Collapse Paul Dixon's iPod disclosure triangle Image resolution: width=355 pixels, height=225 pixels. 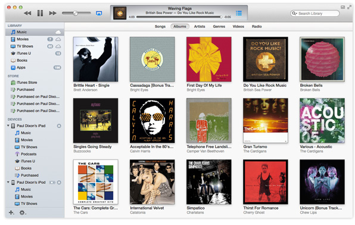point(8,182)
